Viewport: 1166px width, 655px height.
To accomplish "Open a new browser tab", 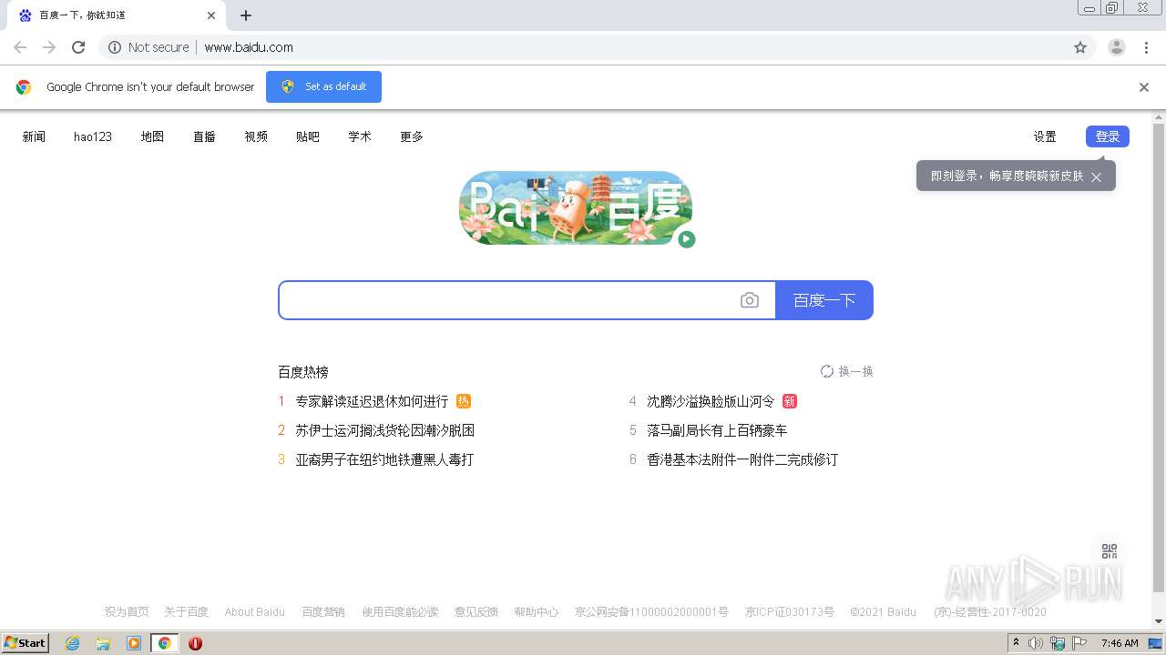I will click(246, 15).
